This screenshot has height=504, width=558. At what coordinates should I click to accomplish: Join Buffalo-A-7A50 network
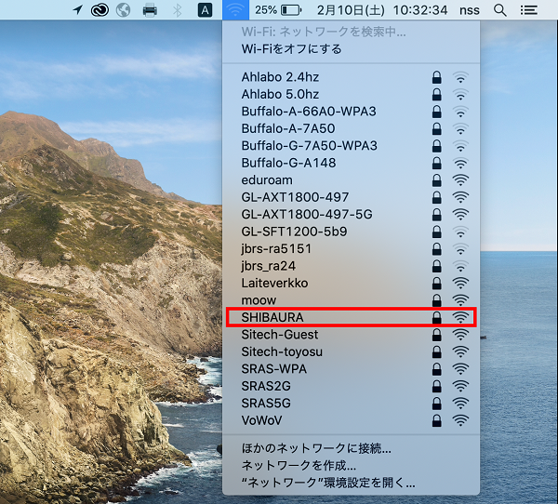coord(352,128)
